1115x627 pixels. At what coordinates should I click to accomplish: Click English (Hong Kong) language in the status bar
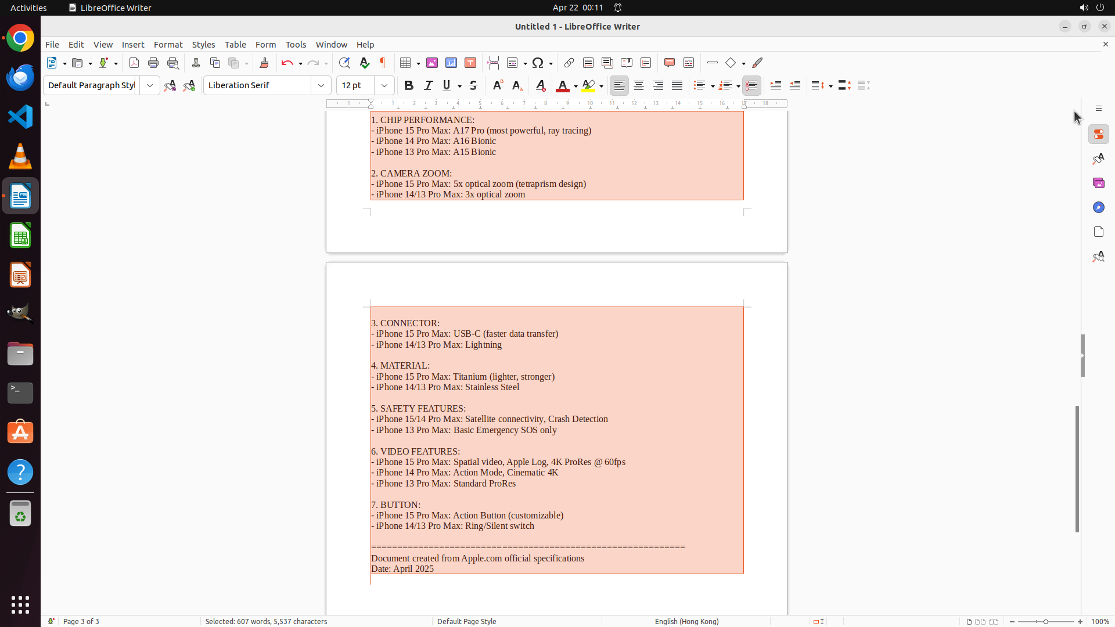coord(686,621)
